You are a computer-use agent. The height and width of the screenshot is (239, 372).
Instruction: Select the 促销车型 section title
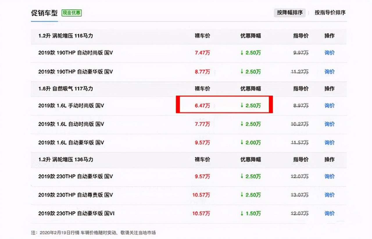tap(44, 13)
